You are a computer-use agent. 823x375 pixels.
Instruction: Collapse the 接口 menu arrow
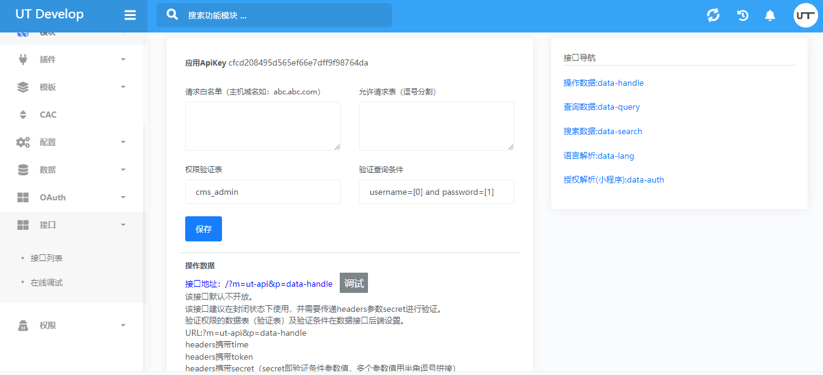coord(123,225)
